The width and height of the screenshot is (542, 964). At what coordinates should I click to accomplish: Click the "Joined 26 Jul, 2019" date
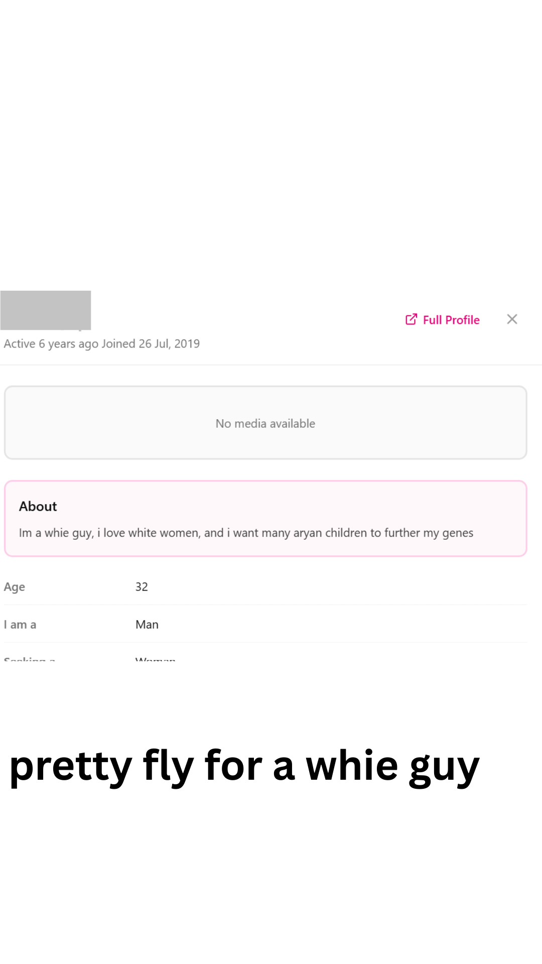coord(151,344)
